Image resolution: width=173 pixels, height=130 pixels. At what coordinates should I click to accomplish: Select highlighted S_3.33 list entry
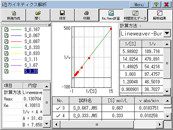pos(31,71)
